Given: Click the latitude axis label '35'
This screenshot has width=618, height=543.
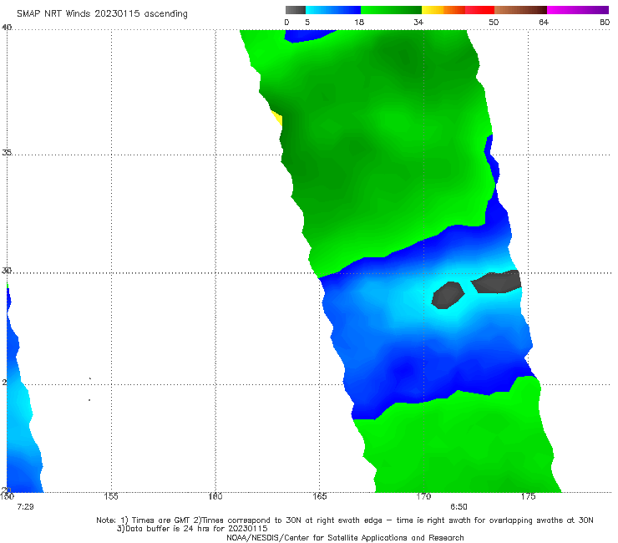Looking at the screenshot, I should click(x=7, y=152).
